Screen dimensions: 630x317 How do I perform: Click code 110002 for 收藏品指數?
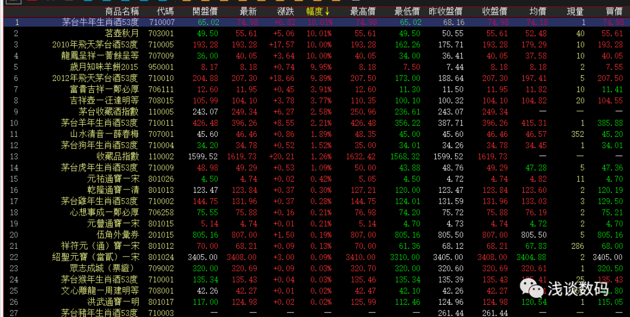(x=162, y=157)
